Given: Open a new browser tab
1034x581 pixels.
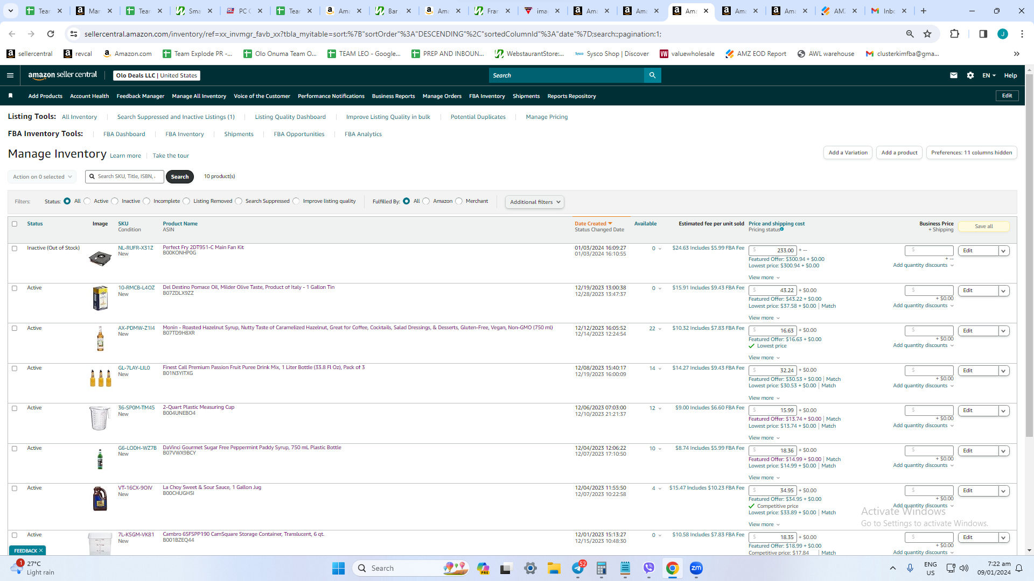Looking at the screenshot, I should point(924,11).
